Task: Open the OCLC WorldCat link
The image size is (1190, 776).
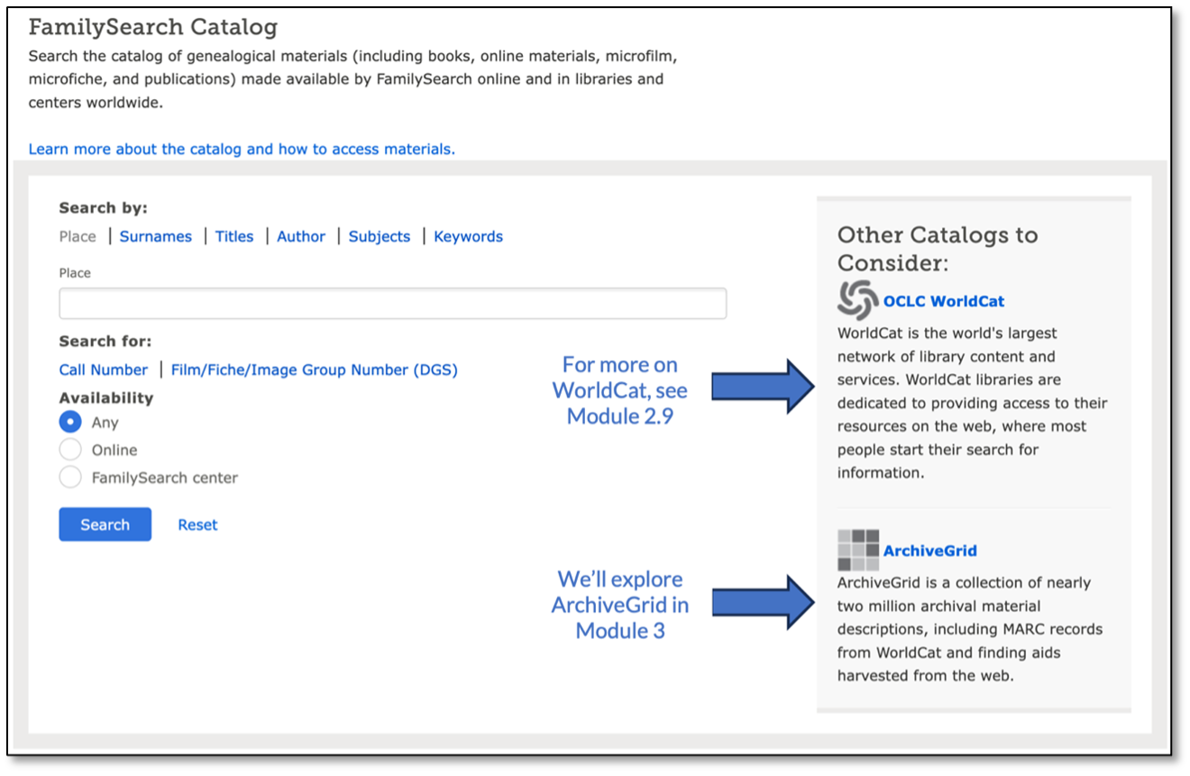Action: [x=944, y=301]
